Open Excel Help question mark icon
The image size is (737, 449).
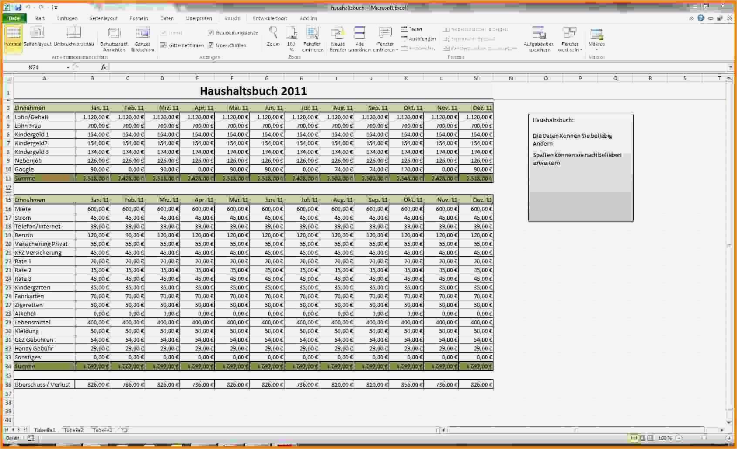point(701,18)
